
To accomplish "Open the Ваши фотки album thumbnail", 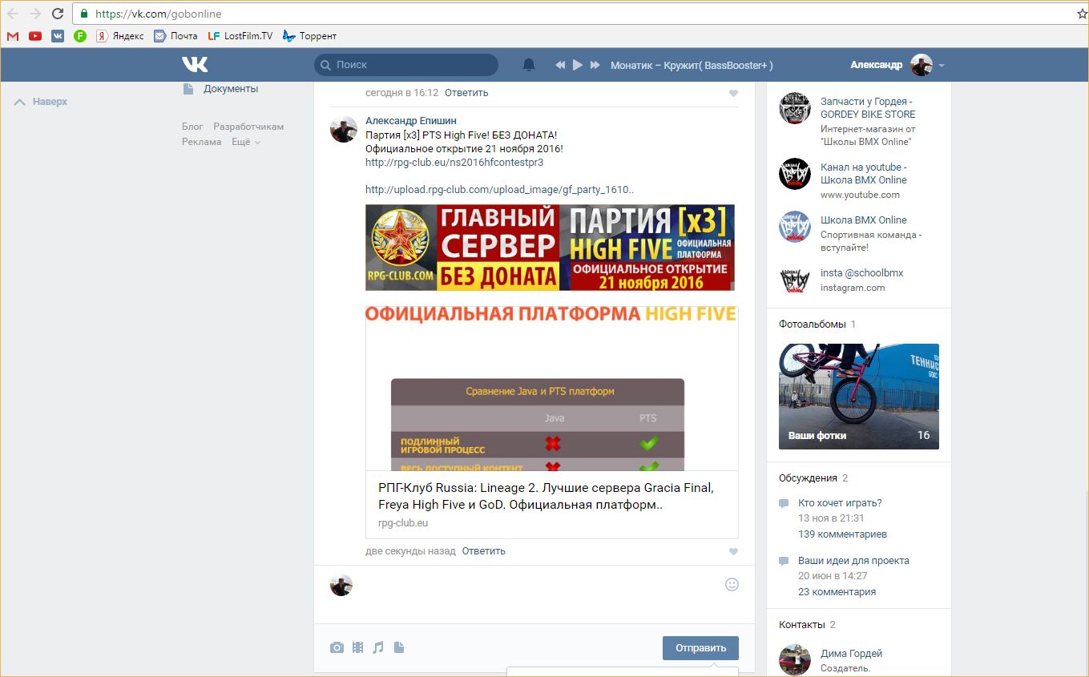I will click(859, 397).
